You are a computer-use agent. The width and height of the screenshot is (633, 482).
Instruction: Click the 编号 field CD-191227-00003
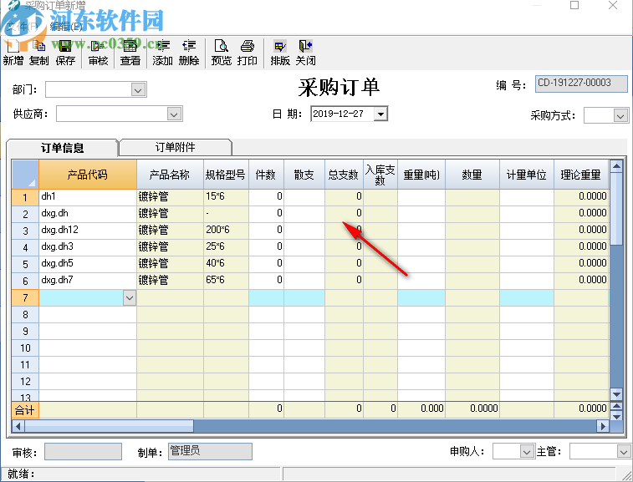pyautogui.click(x=581, y=84)
